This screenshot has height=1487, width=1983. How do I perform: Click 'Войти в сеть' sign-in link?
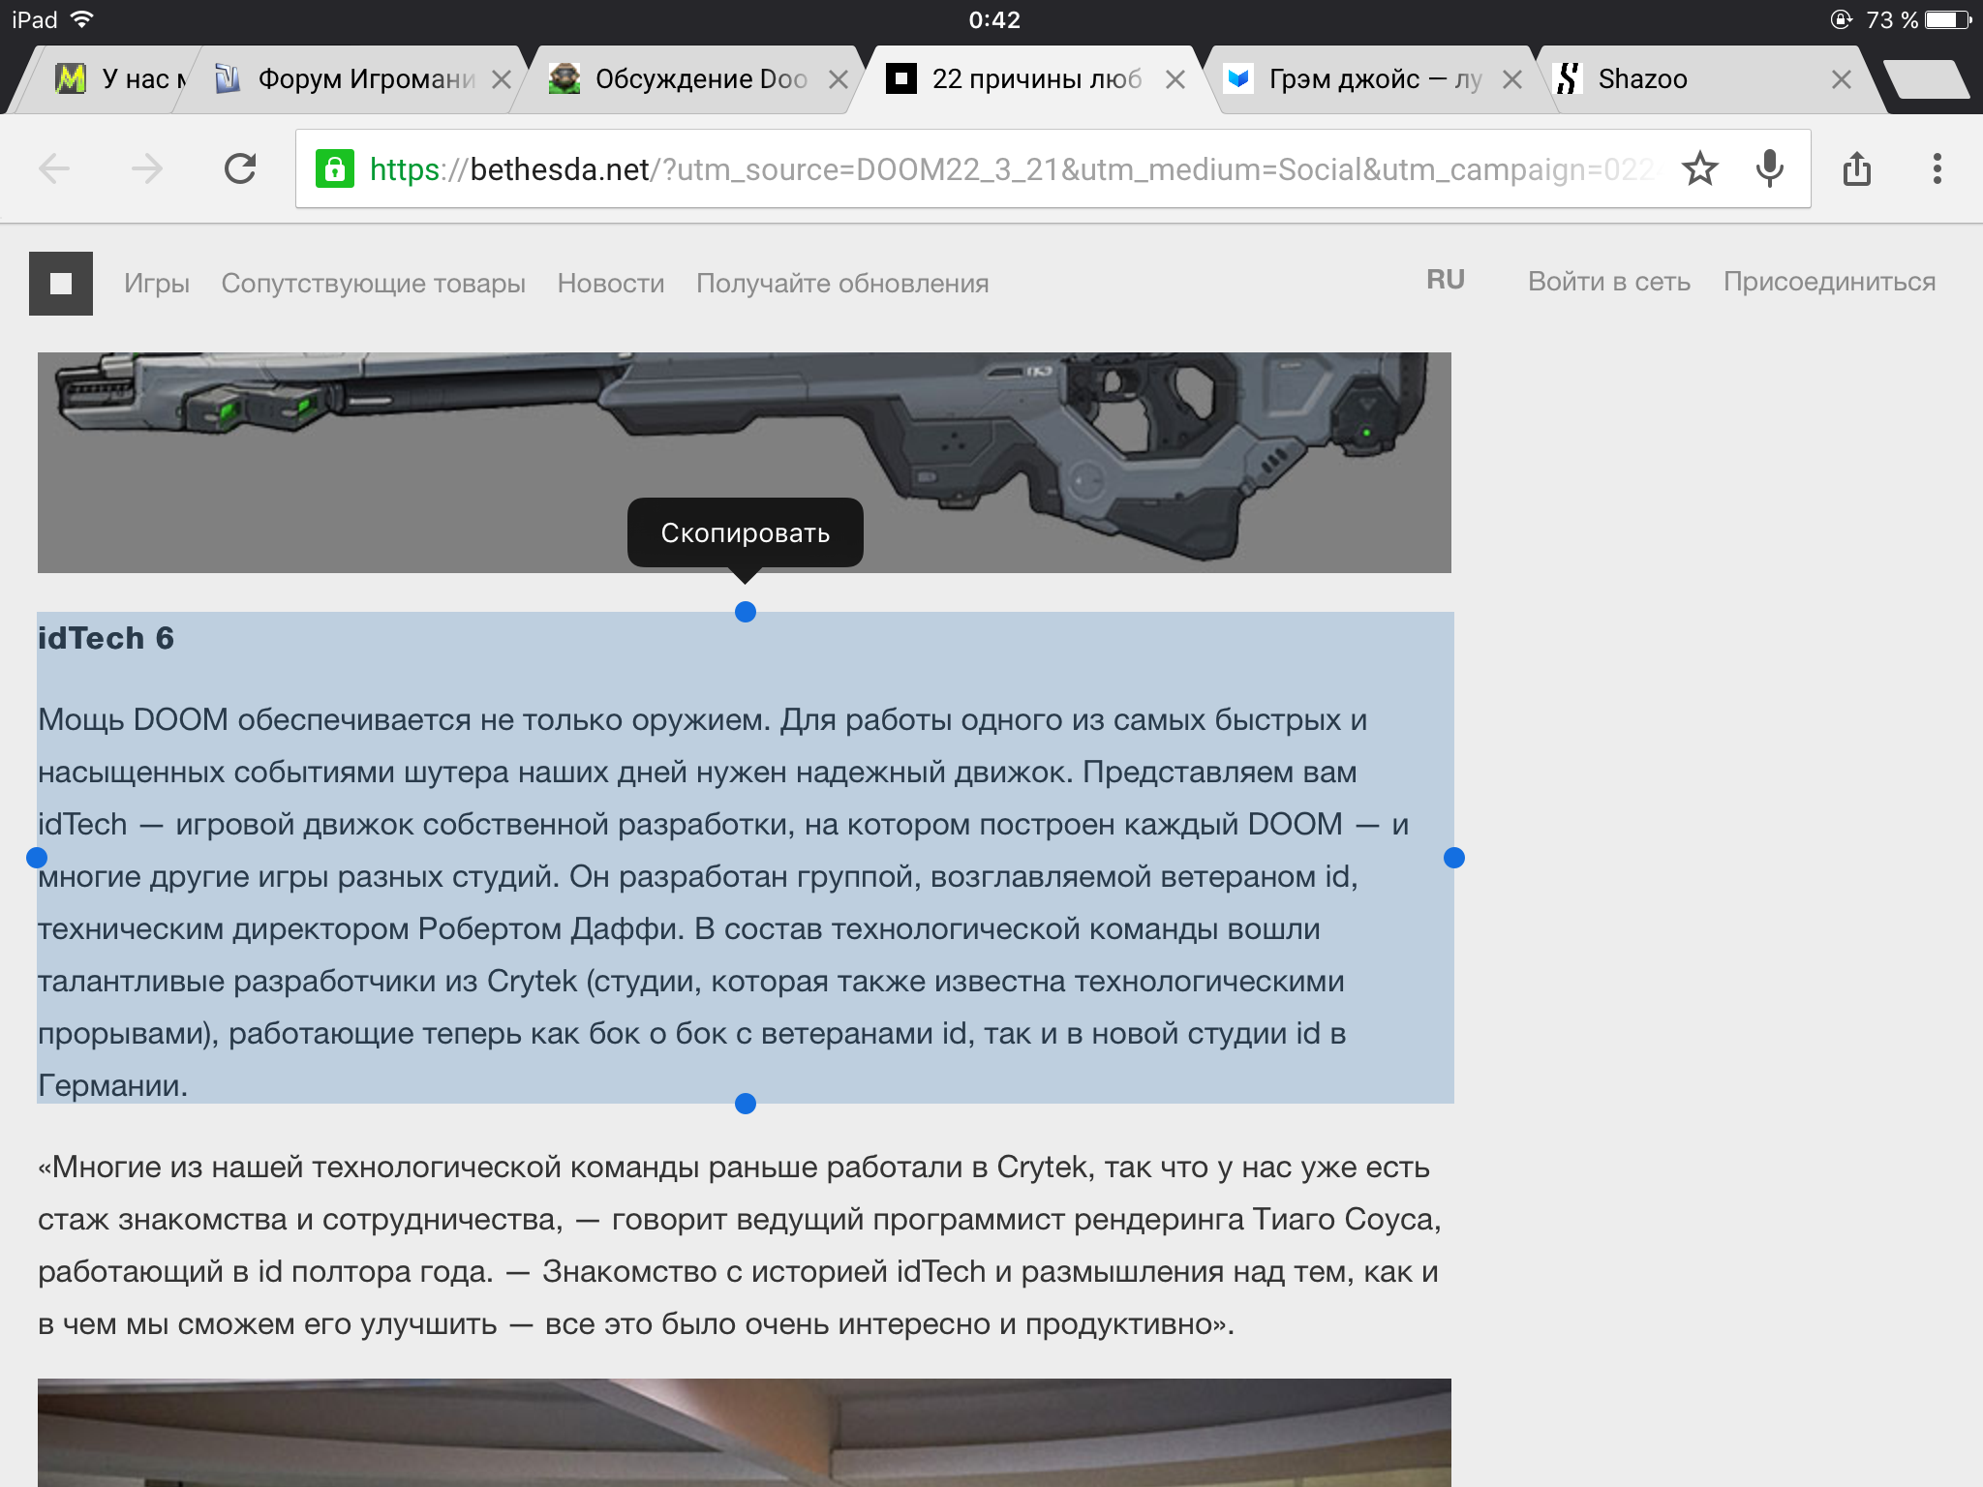click(1609, 282)
